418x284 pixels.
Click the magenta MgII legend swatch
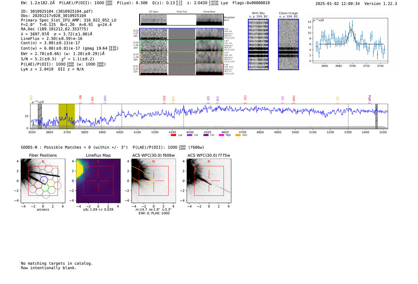coord(221,135)
